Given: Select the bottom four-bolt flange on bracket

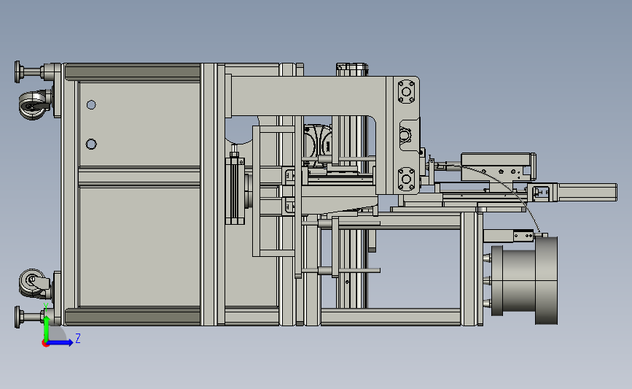Looking at the screenshot, I should point(406,179).
